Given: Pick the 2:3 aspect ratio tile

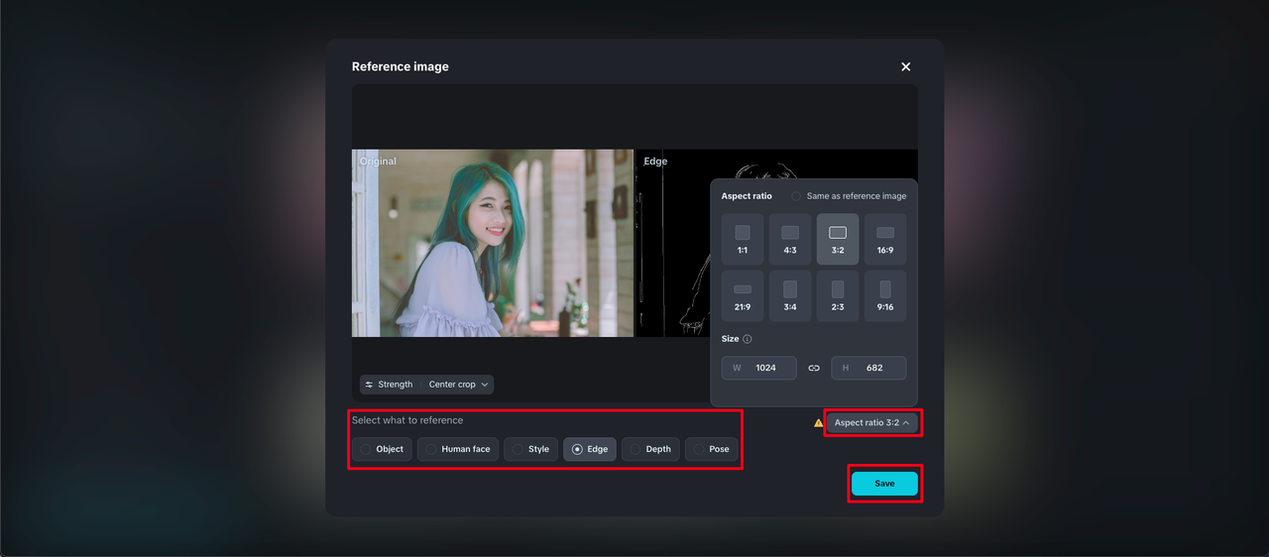Looking at the screenshot, I should (838, 295).
